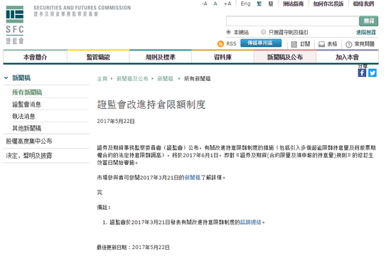Screen dimensions: 391x256
Task: Switch language to Eng
Action: 246,4
